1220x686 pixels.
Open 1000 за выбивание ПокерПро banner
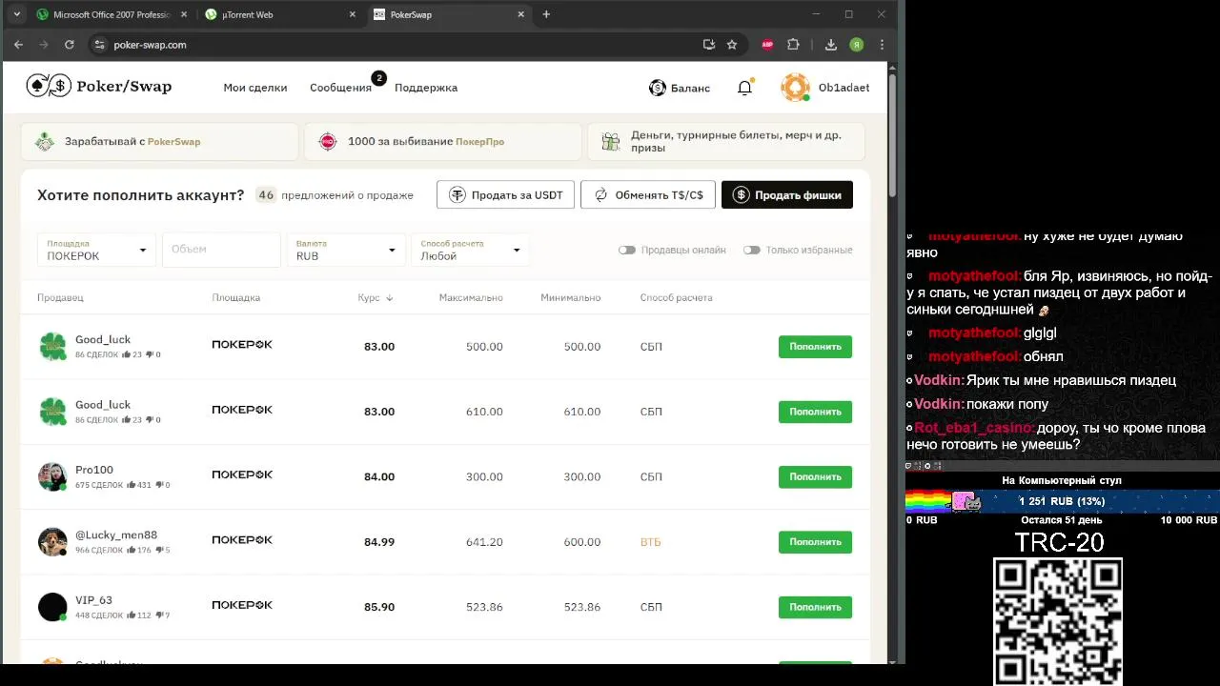(x=443, y=141)
